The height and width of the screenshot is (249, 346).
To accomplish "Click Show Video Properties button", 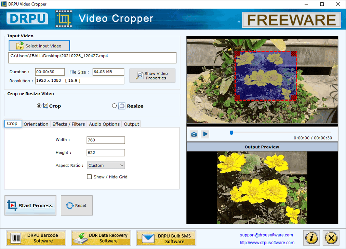I will (152, 76).
